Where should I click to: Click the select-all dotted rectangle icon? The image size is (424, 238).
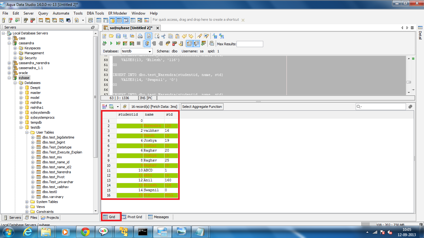pos(157,36)
